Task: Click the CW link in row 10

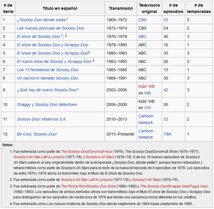Action: pyautogui.click(x=147, y=108)
